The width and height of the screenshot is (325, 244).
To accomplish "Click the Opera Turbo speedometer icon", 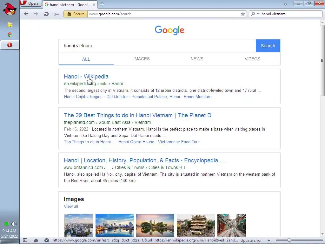I will point(47,240).
